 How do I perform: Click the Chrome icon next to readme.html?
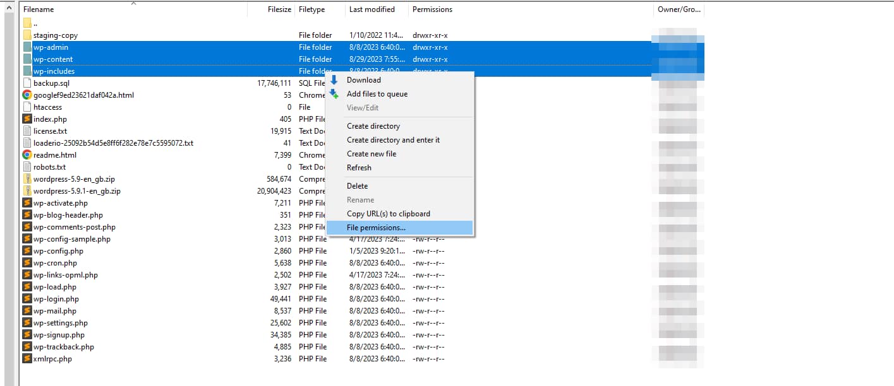tap(27, 155)
